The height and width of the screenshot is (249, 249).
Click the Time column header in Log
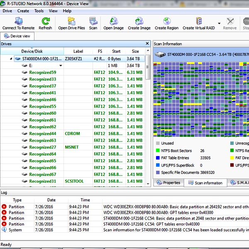click(85, 200)
